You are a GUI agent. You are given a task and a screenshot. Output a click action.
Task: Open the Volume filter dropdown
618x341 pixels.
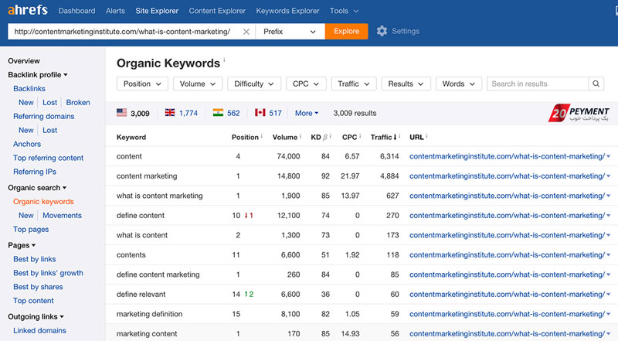pos(198,84)
